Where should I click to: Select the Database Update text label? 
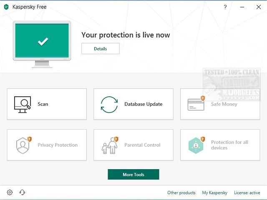point(143,104)
